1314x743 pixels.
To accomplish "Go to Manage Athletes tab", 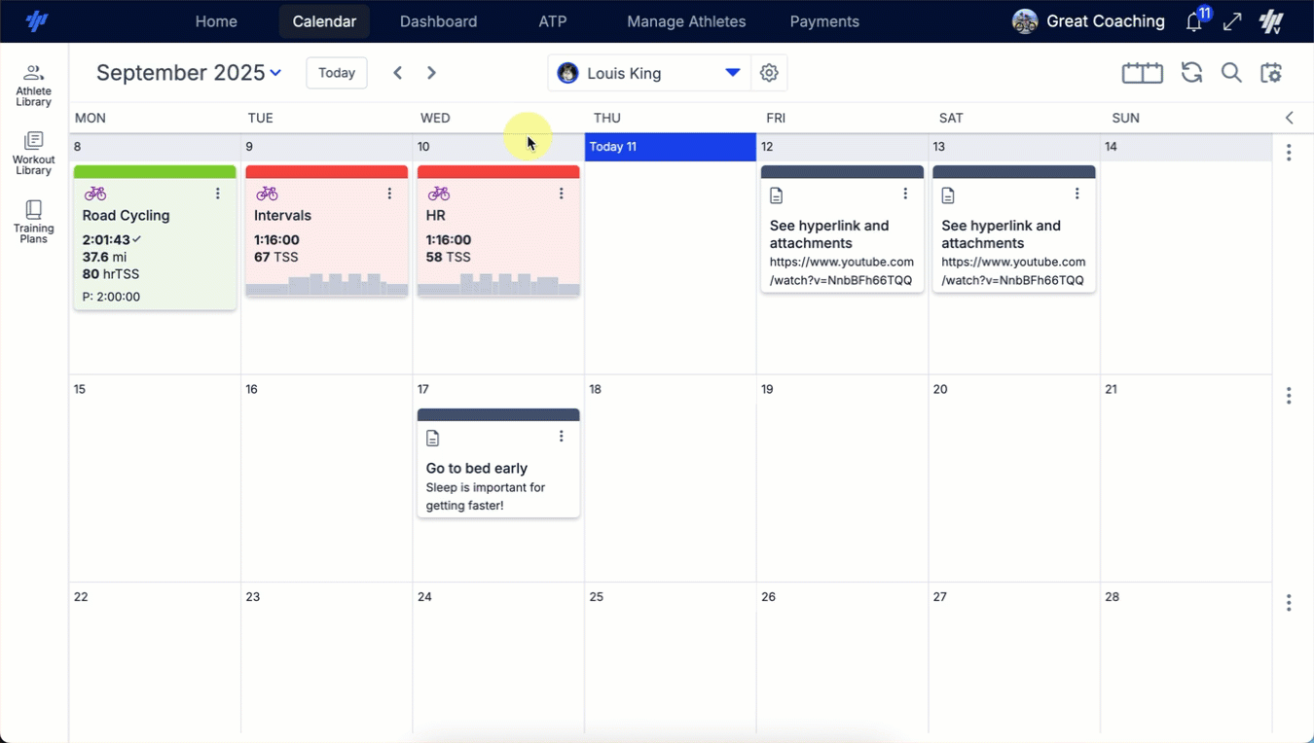I will pyautogui.click(x=685, y=21).
